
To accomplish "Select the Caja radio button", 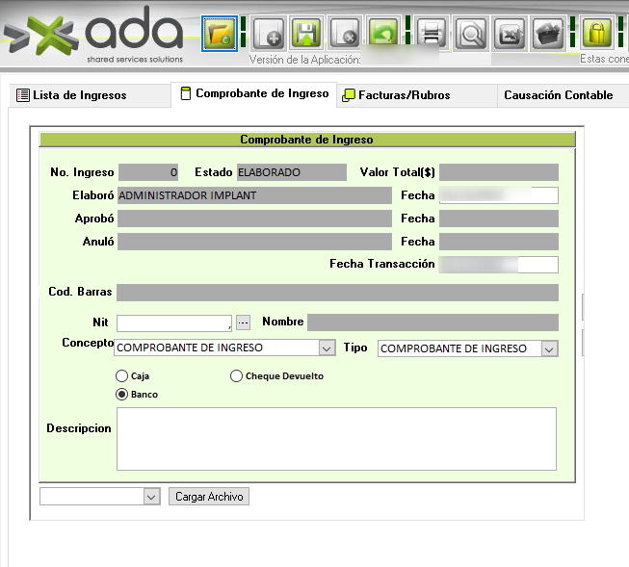I will coord(121,376).
